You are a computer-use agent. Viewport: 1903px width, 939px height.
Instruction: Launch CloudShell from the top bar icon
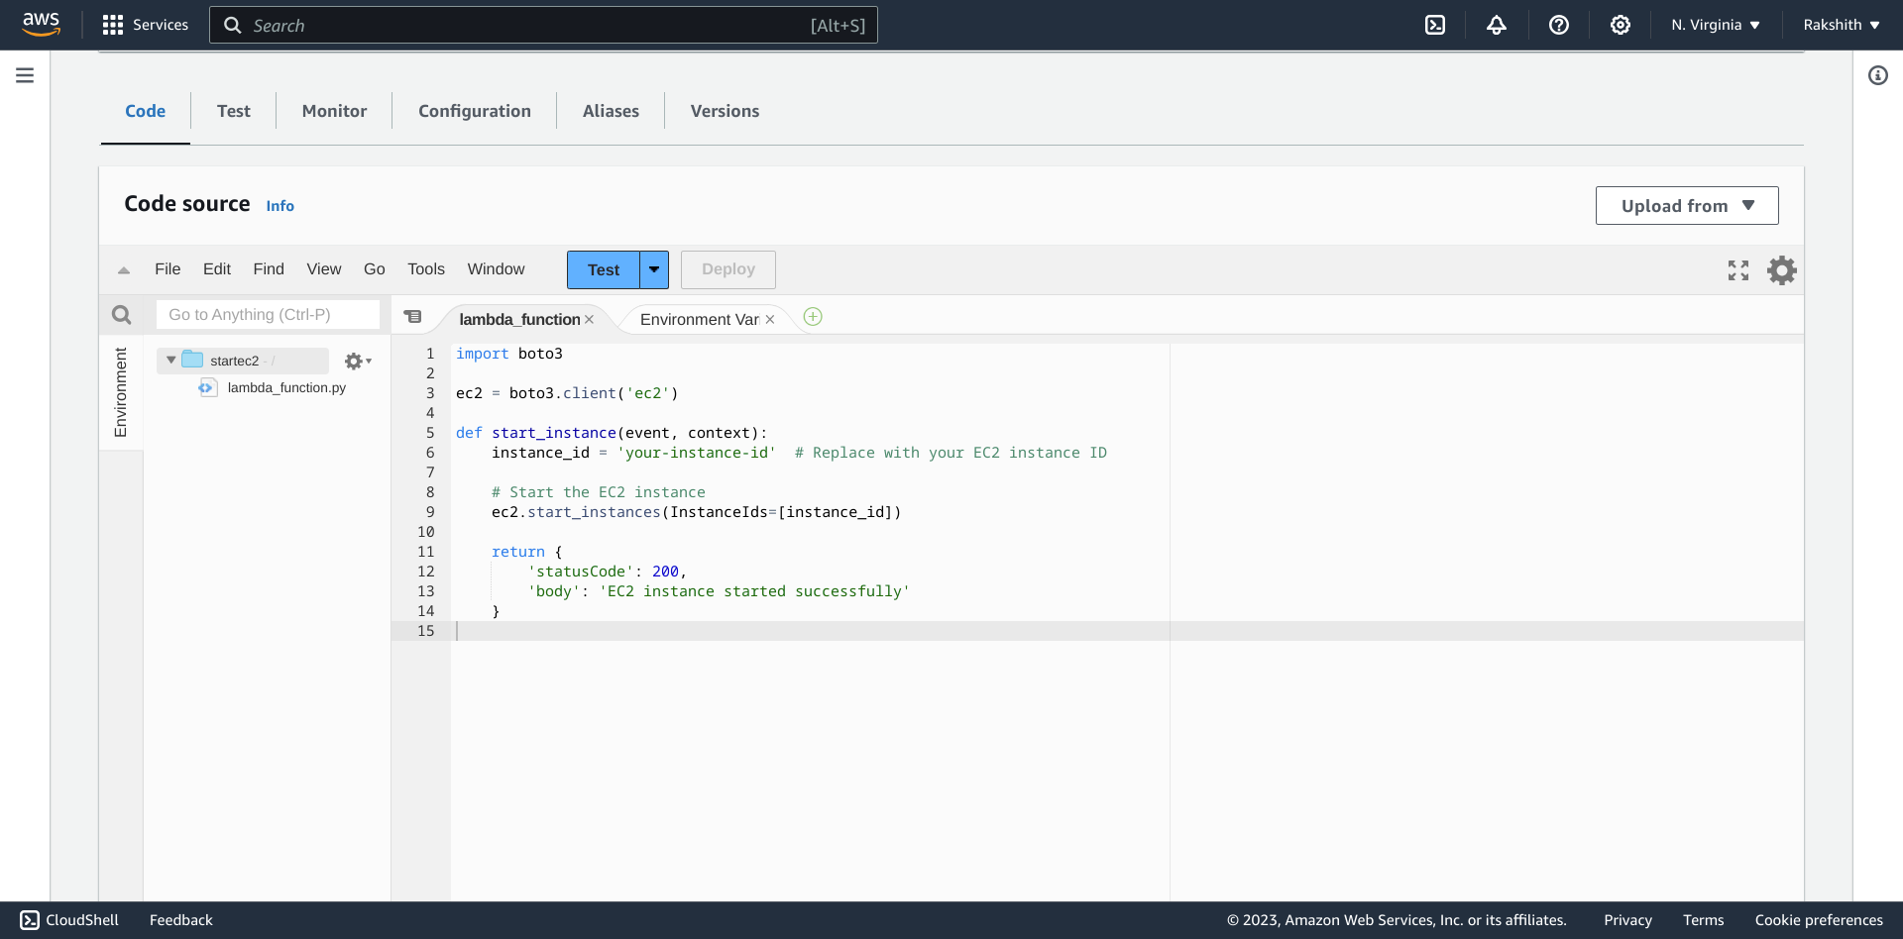(1435, 25)
